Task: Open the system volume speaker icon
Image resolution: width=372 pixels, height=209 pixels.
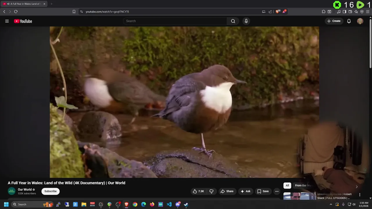Action: click(354, 204)
